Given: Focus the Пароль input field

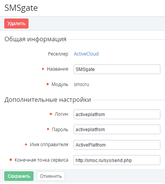Looking at the screenshot, I should click(117, 129).
